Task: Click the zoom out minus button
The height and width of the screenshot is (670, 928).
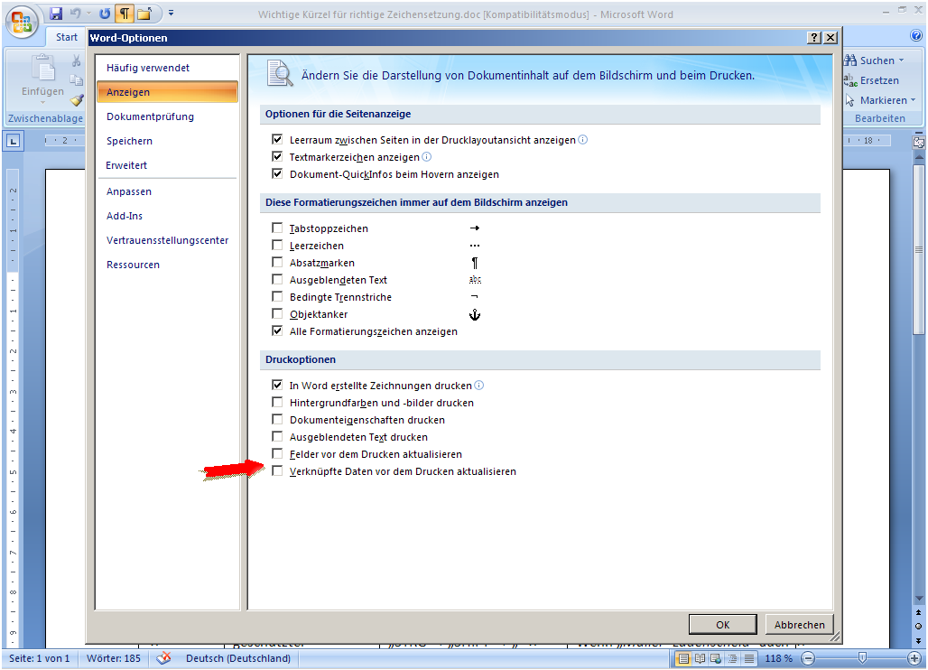Action: coord(809,658)
